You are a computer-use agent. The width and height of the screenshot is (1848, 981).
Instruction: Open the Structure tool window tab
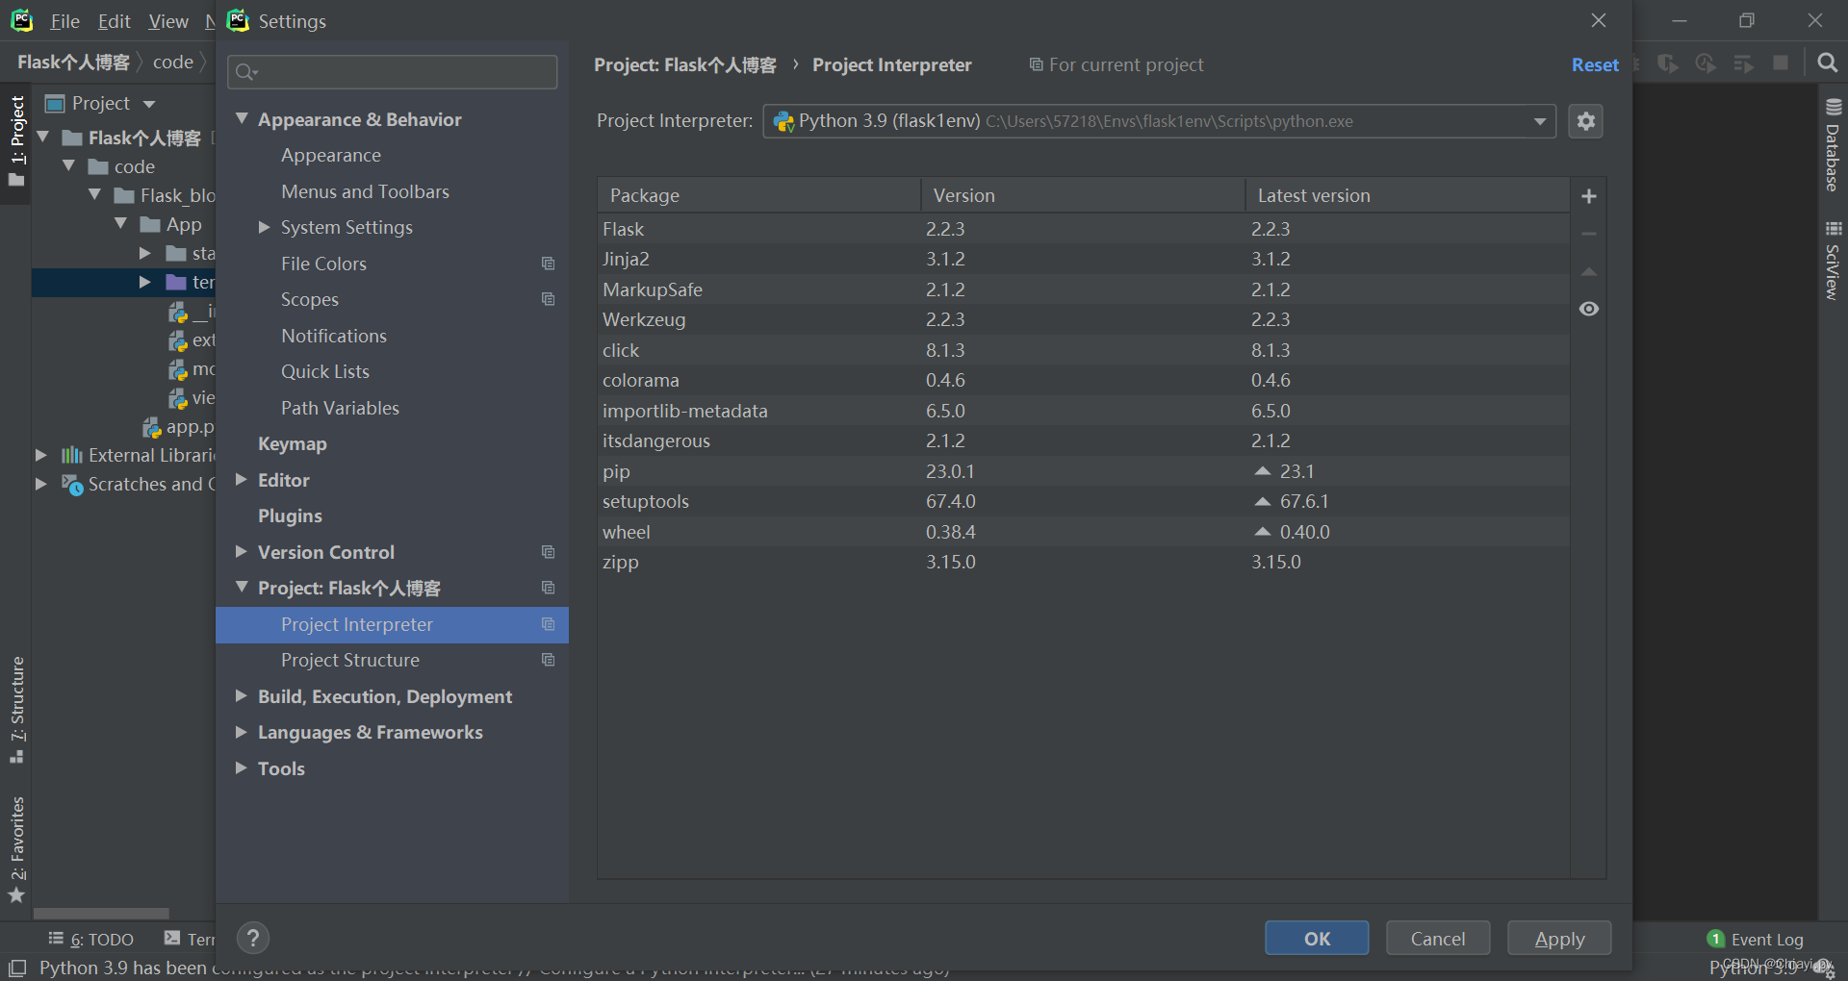pos(16,710)
